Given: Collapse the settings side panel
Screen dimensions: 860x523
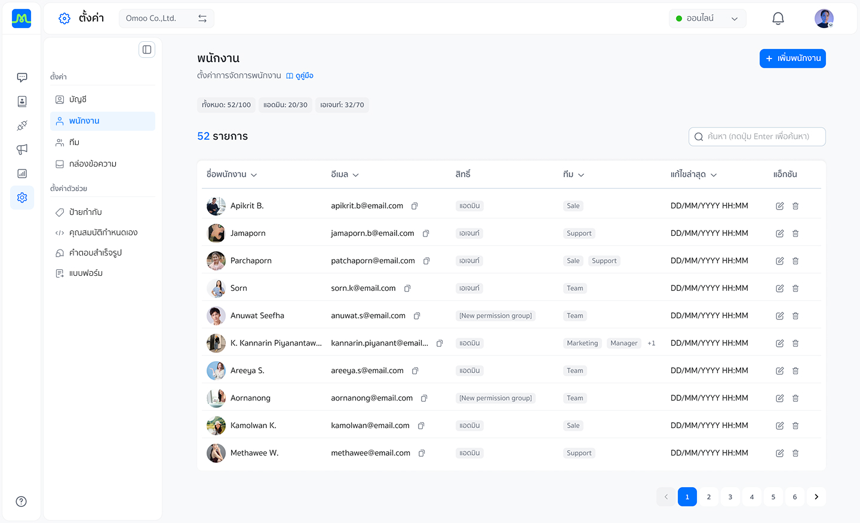Looking at the screenshot, I should (x=147, y=50).
